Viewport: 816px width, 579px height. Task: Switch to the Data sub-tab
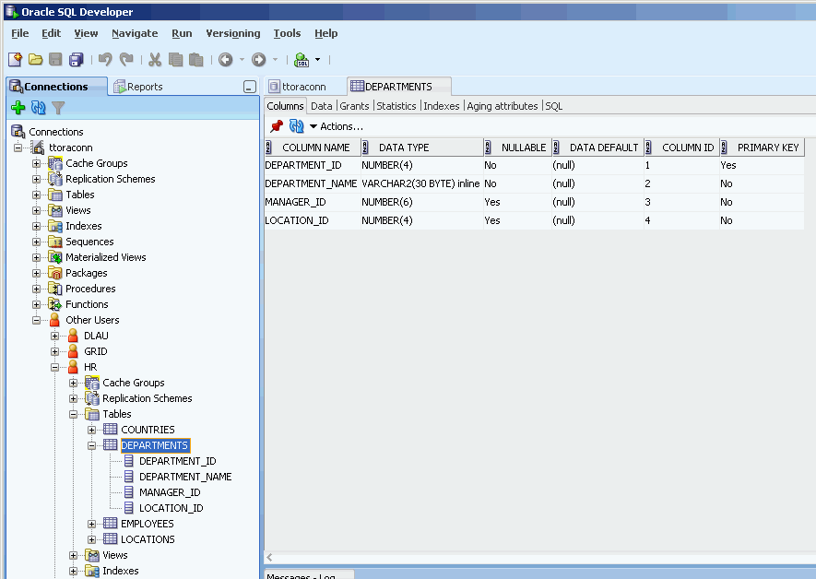coord(321,106)
